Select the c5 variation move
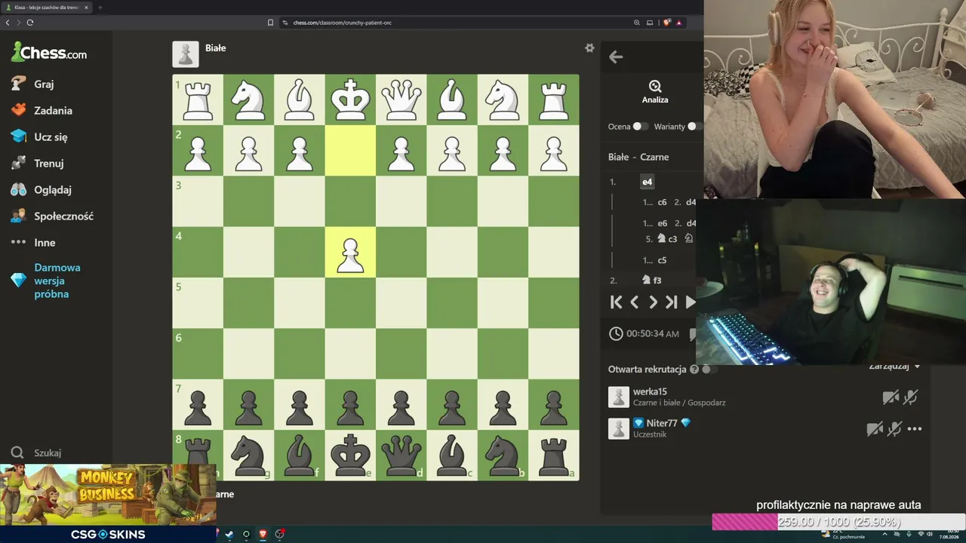Screen dimensions: 966x543 (x=662, y=260)
